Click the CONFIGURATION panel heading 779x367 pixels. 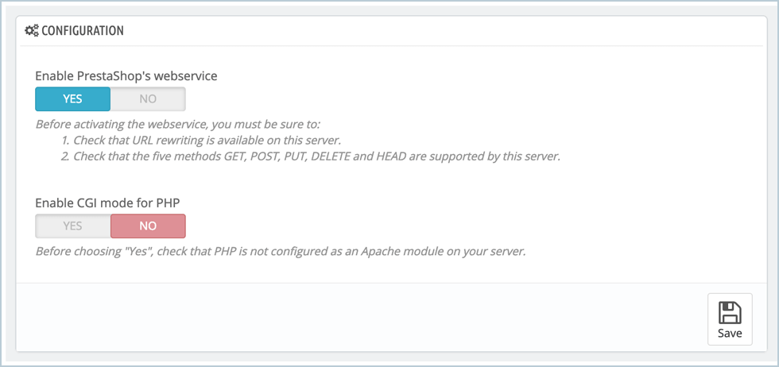click(x=82, y=31)
